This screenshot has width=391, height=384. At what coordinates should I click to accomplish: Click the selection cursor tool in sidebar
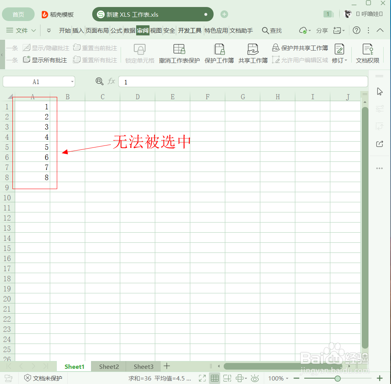[380, 91]
